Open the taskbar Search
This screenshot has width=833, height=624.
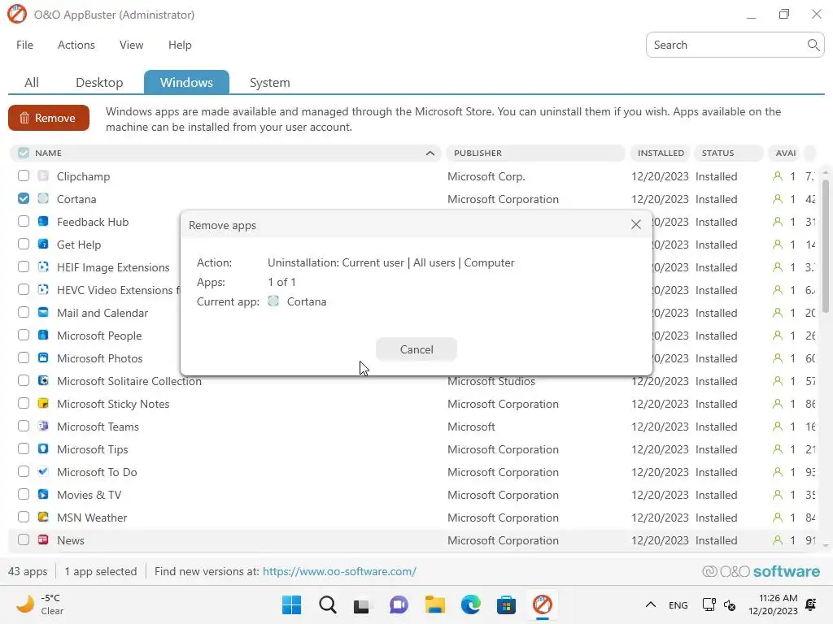pyautogui.click(x=327, y=604)
